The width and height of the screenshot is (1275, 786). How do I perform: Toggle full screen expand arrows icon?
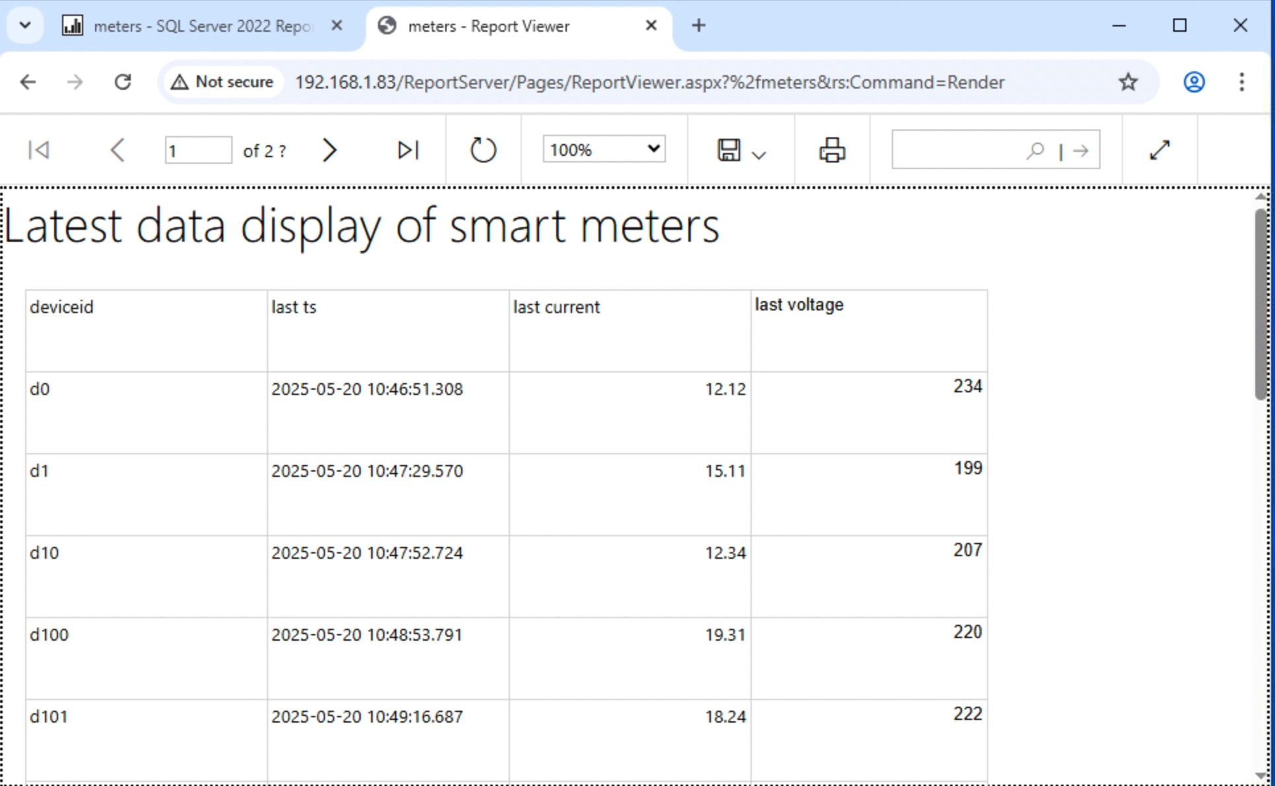(1159, 151)
